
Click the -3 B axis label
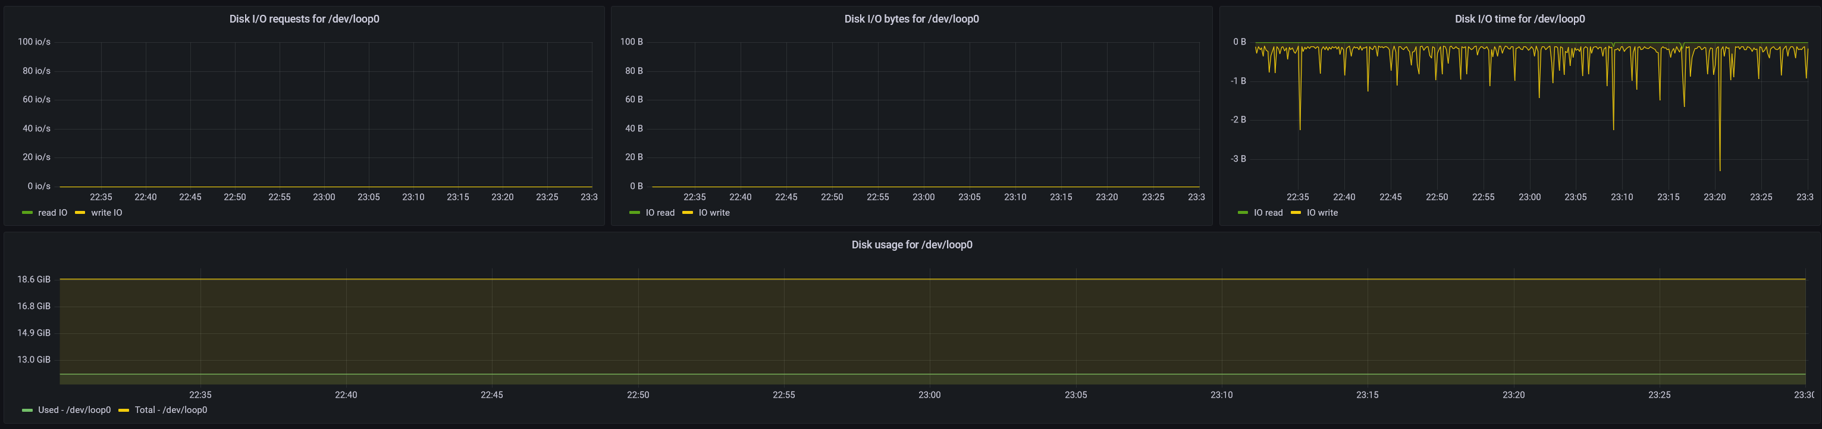(x=1238, y=158)
